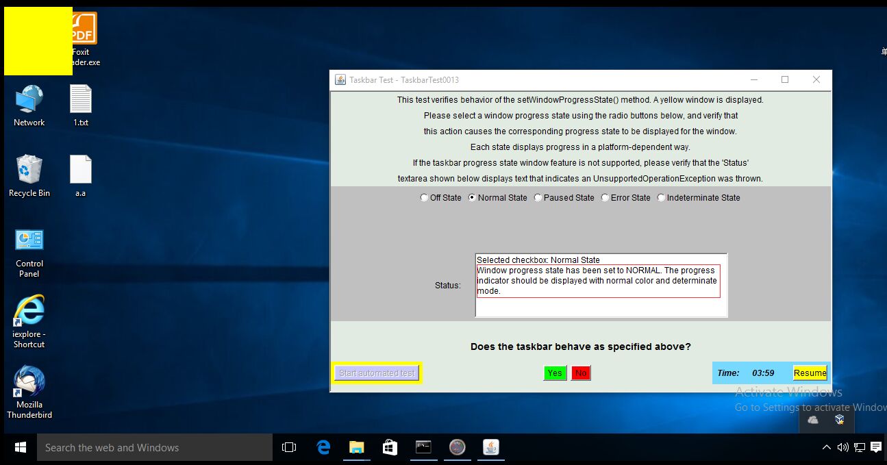
Task: Choose the Paused State option
Action: click(538, 198)
